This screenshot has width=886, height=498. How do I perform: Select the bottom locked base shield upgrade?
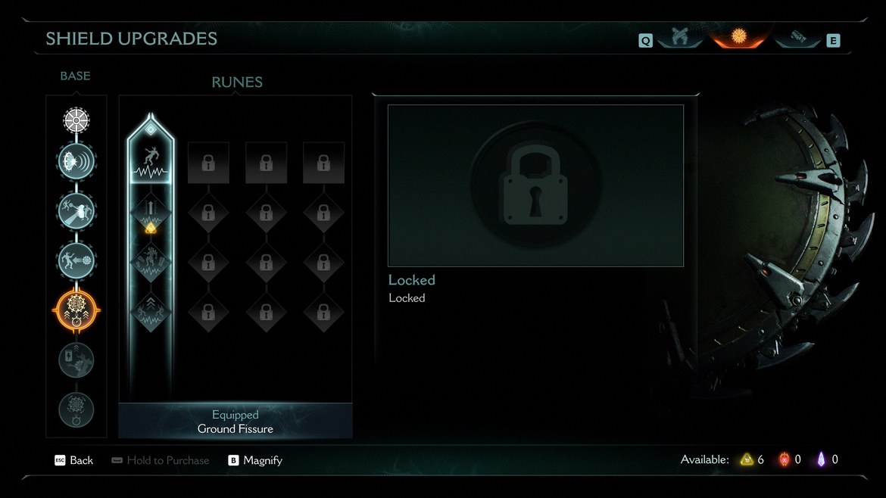click(76, 409)
